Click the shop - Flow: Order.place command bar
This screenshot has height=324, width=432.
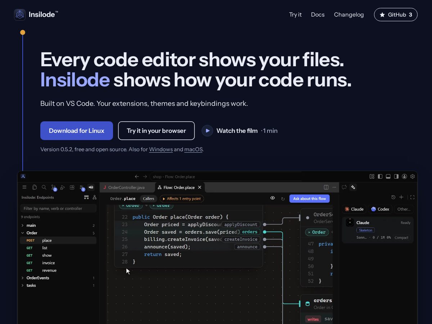pyautogui.click(x=225, y=176)
